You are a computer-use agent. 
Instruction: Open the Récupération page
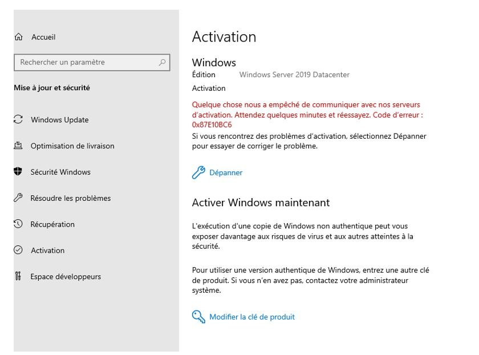click(x=52, y=224)
